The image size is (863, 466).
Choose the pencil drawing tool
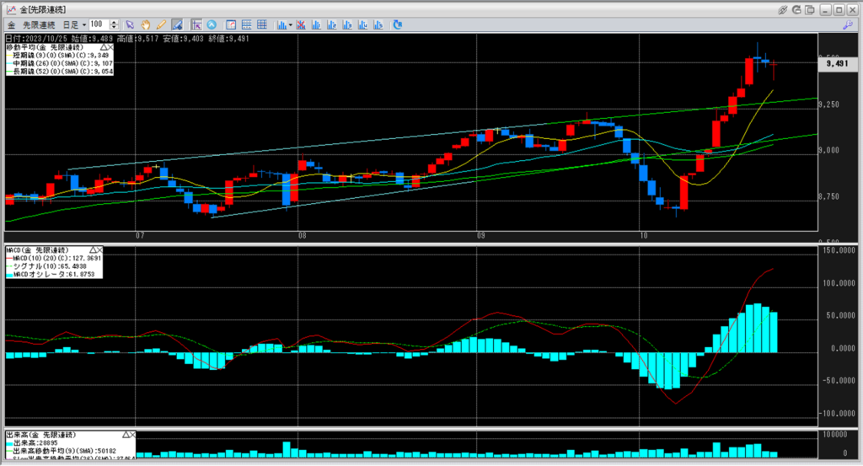[161, 24]
